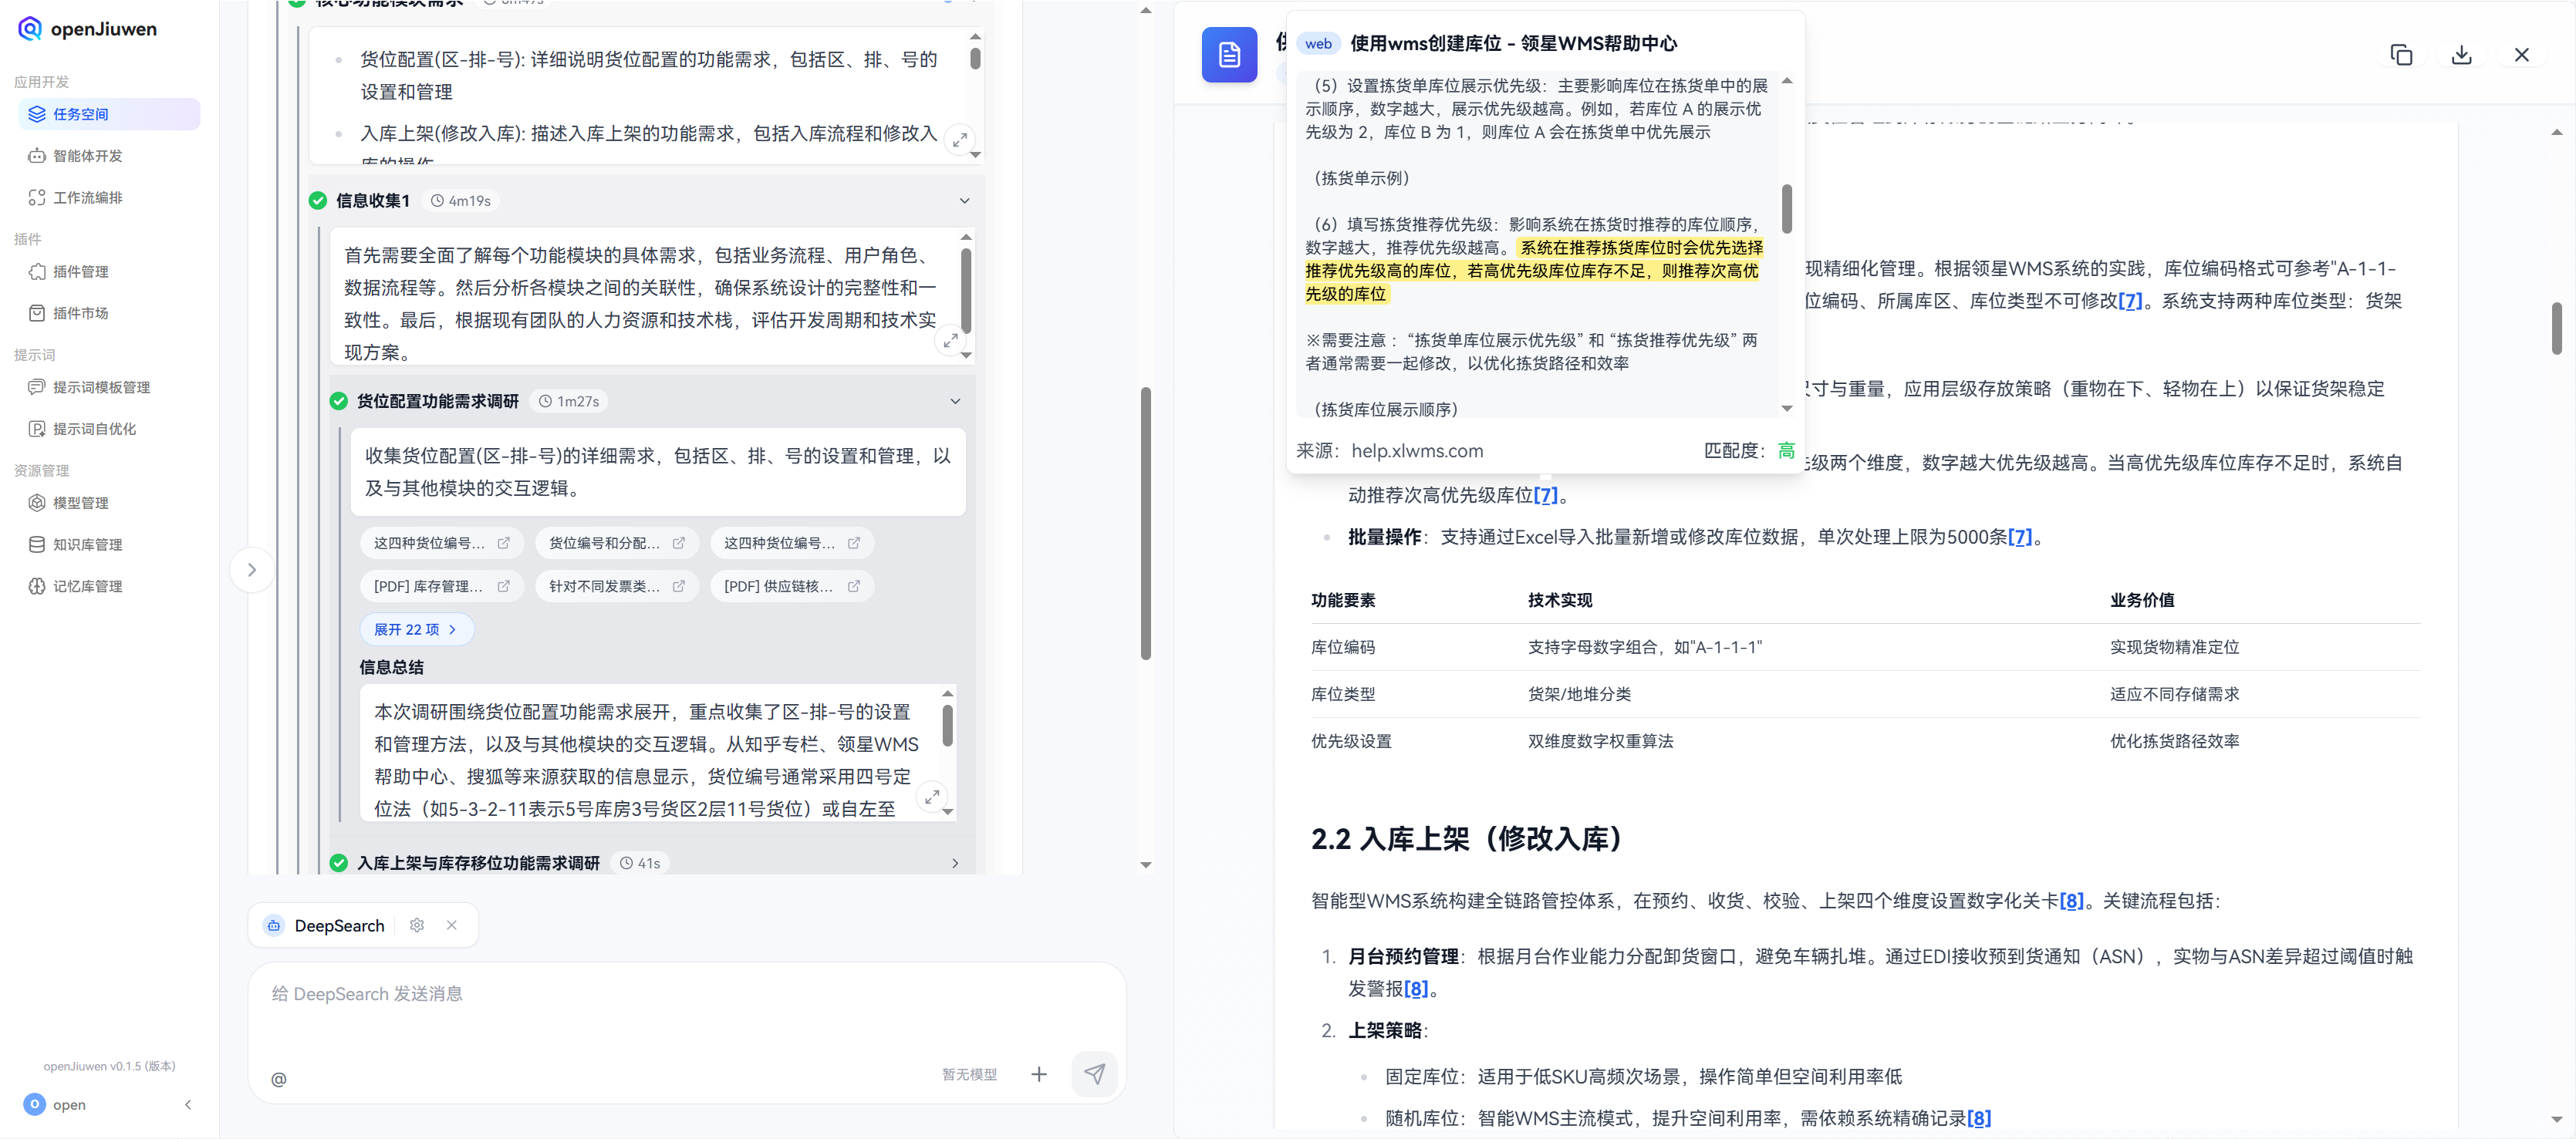Click the 信息总结 box scrollbar thumb
2576x1139 pixels.
[x=947, y=725]
